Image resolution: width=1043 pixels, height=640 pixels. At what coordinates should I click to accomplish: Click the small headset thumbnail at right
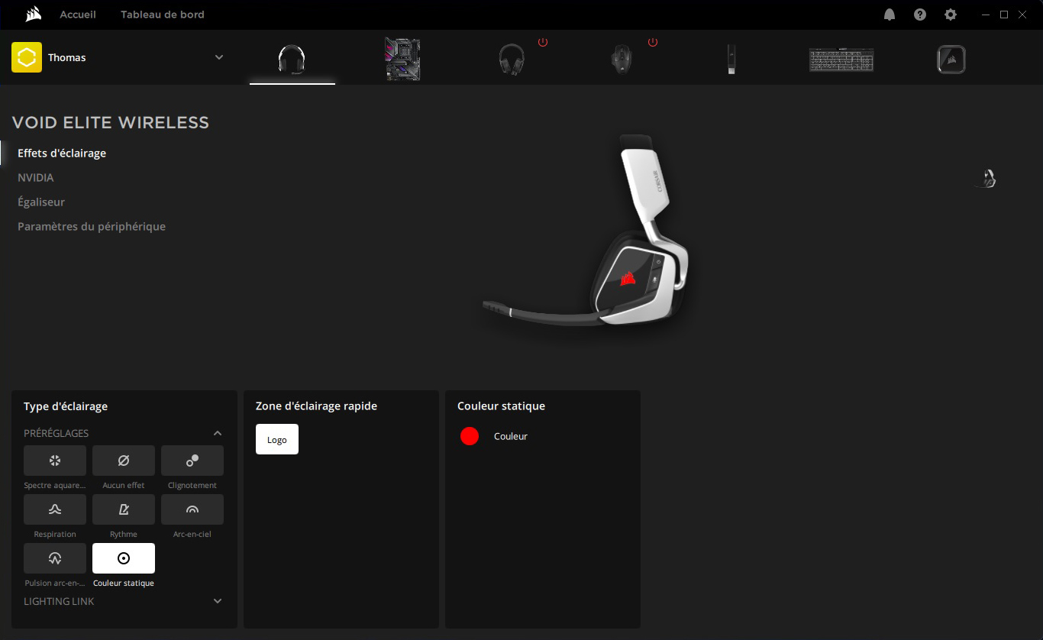(987, 178)
